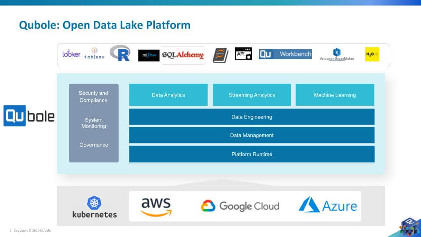Click the mlflow logo
421x237 pixels.
coord(149,55)
